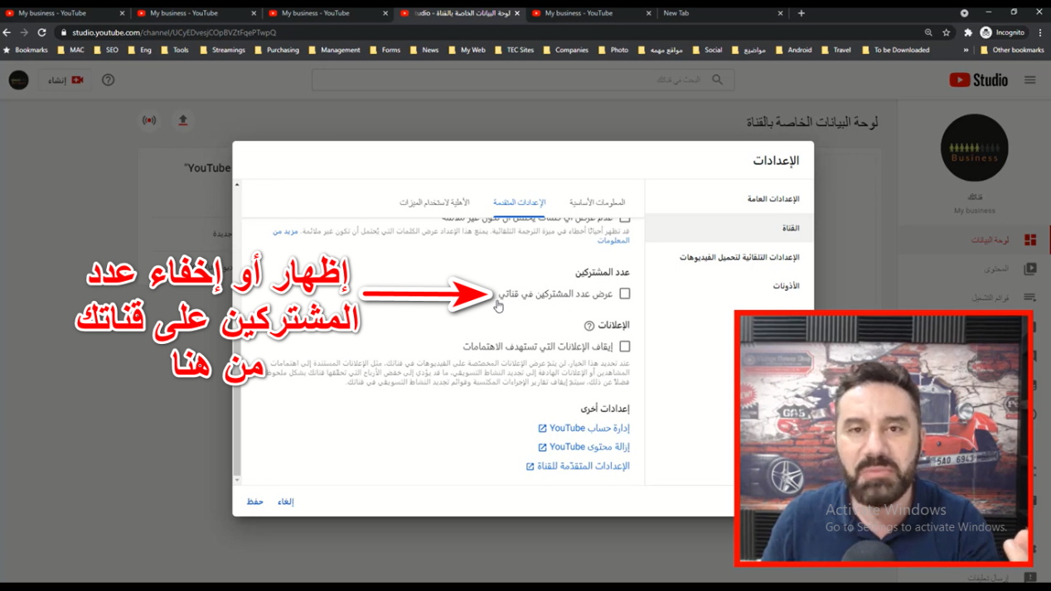Select the dashboard icon in the right sidebar
1051x591 pixels.
pyautogui.click(x=1029, y=240)
